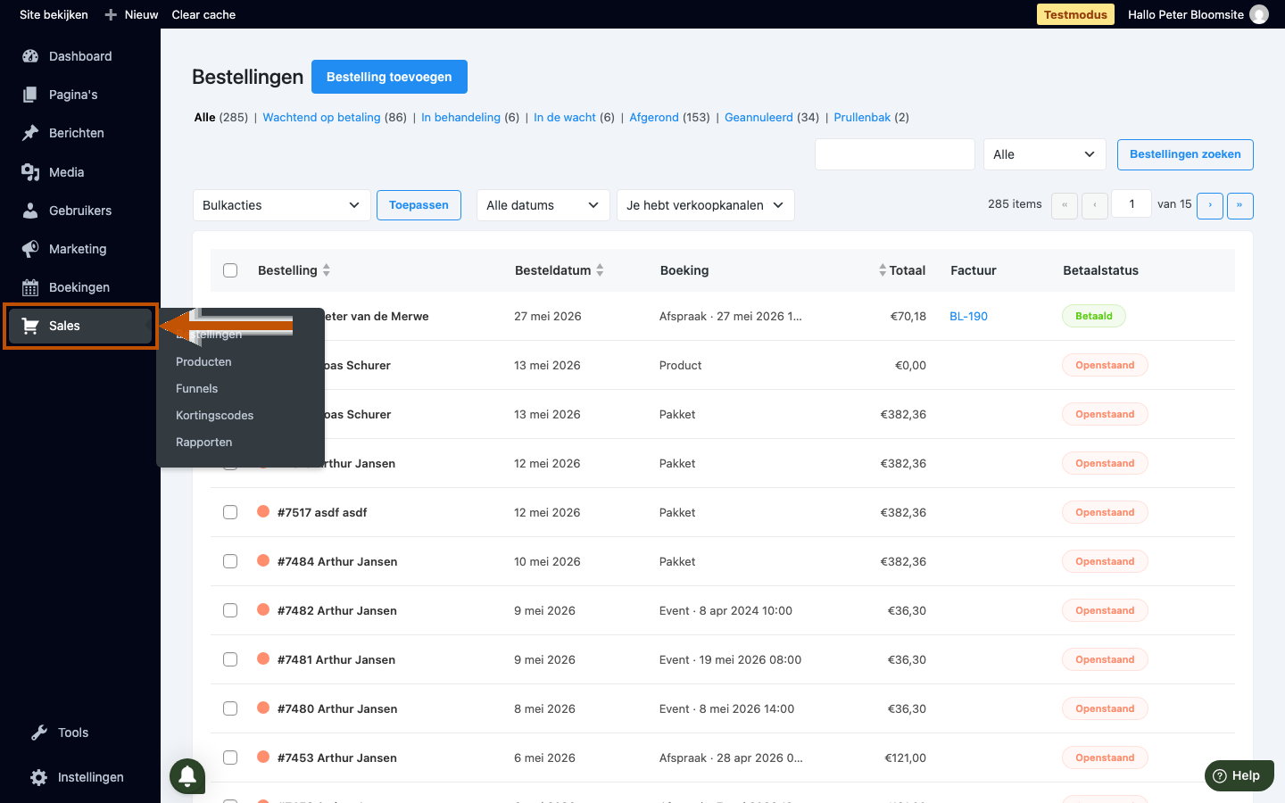Click the Sales shopping cart icon
Viewport: 1285px width, 803px height.
coord(30,326)
